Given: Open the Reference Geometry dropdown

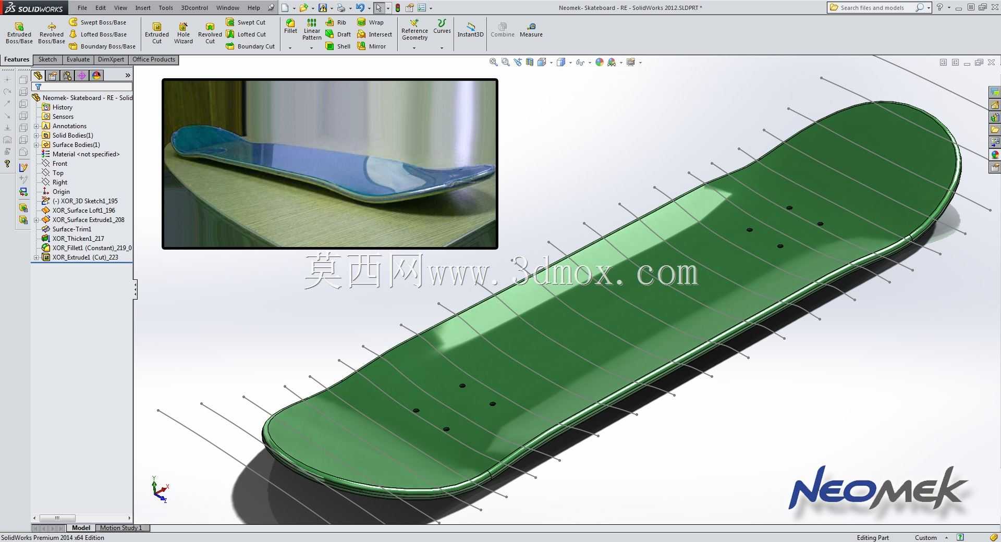Looking at the screenshot, I should point(414,48).
